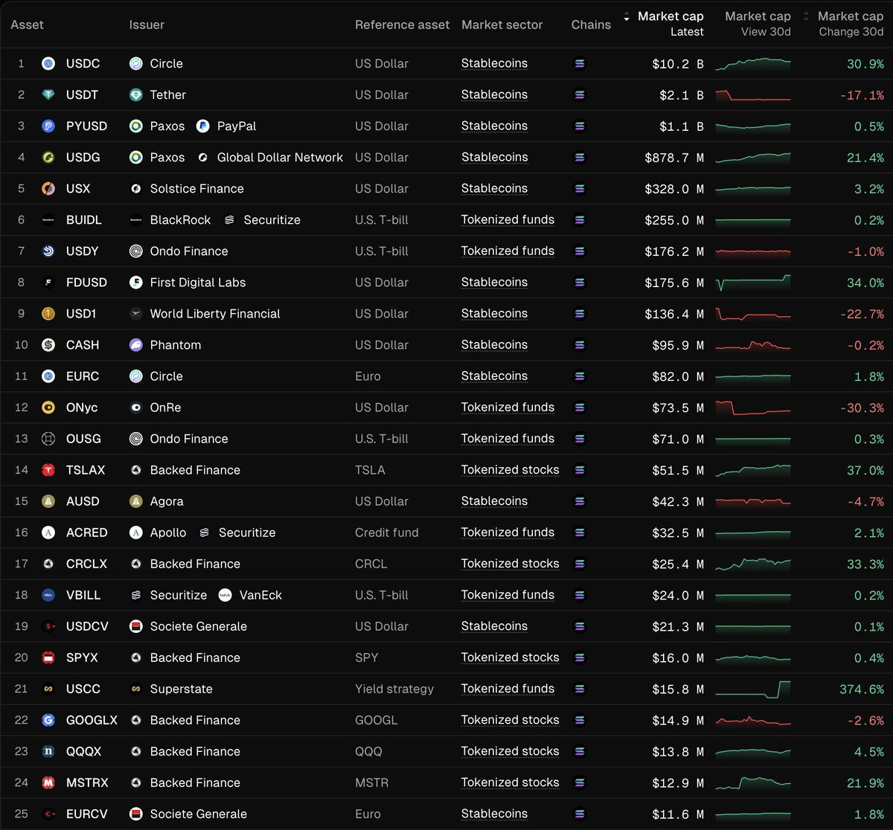The height and width of the screenshot is (830, 893).
Task: Click the ONyc asset icon
Action: pos(48,408)
